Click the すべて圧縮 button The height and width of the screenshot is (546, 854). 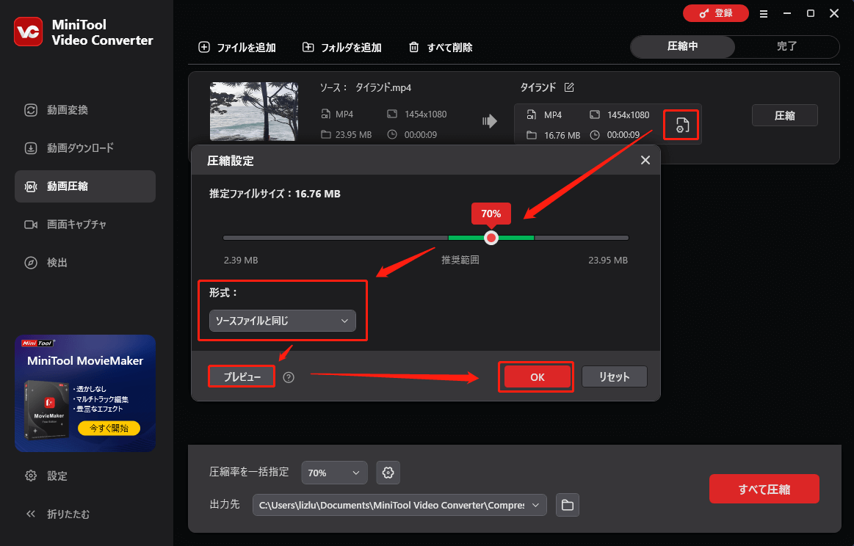click(x=764, y=489)
